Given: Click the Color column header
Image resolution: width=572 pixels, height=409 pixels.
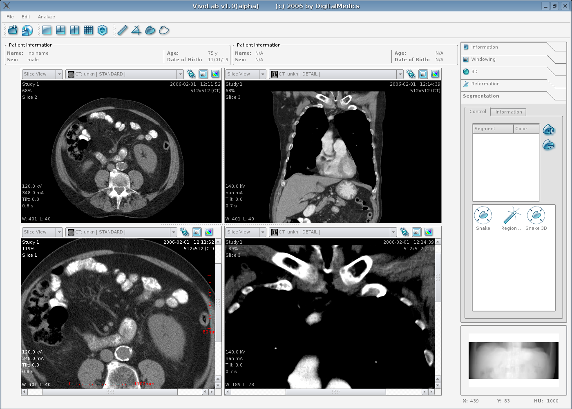Looking at the screenshot, I should point(526,129).
